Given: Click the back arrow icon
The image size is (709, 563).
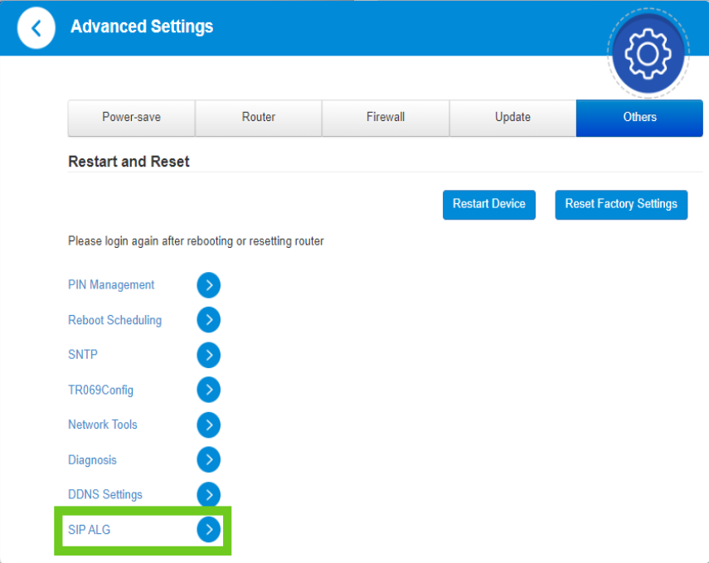Looking at the screenshot, I should coord(36,29).
